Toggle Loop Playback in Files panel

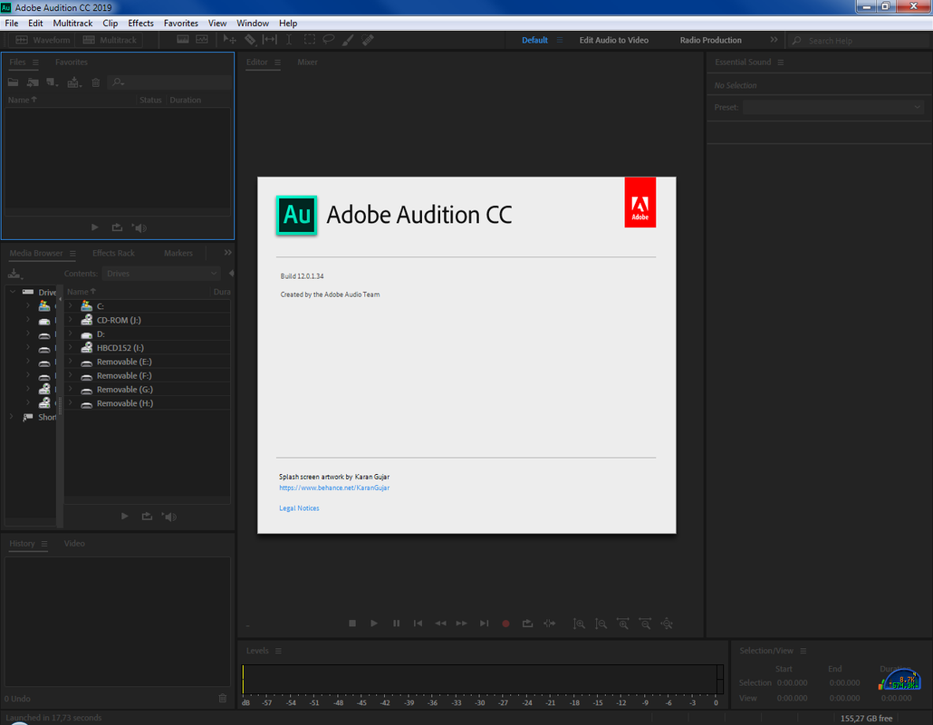[117, 227]
